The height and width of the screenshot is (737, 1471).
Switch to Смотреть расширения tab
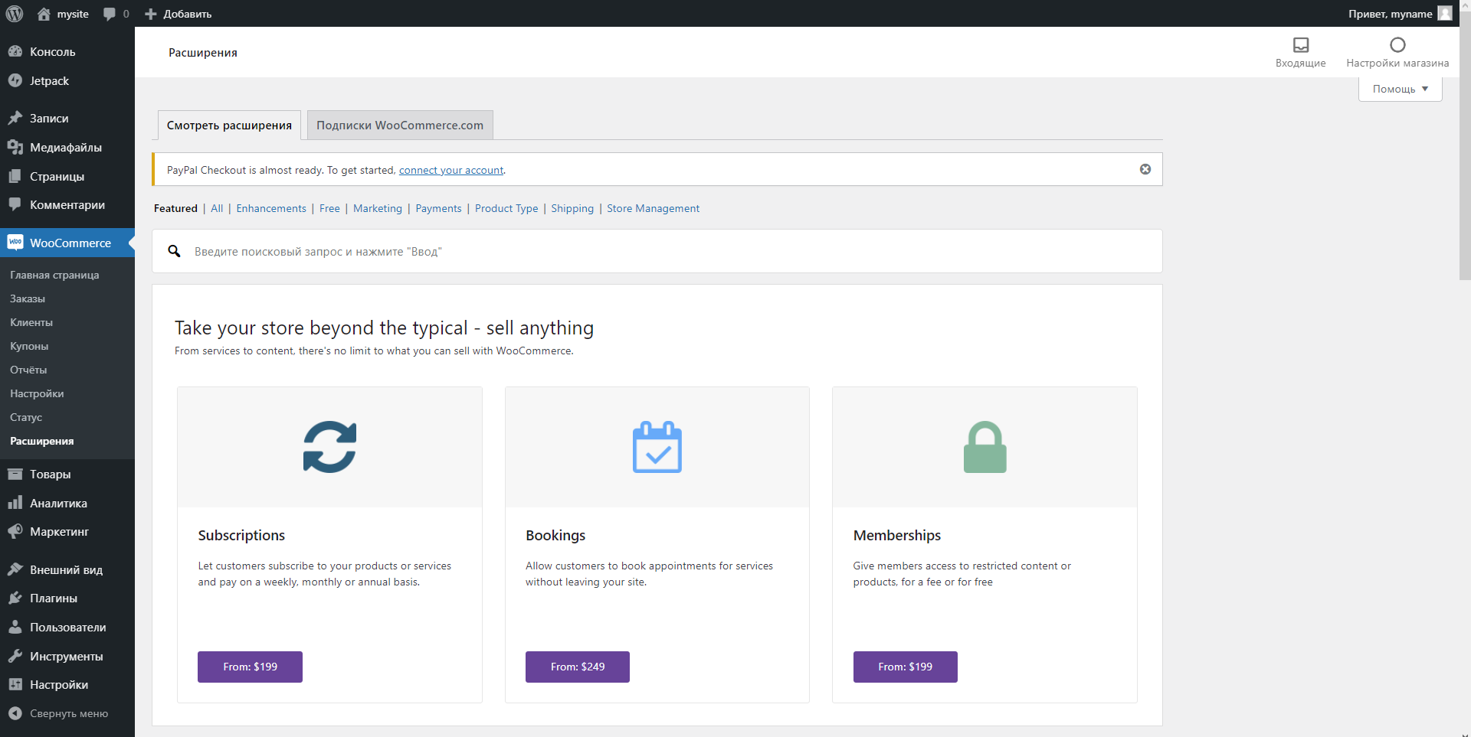coord(229,125)
